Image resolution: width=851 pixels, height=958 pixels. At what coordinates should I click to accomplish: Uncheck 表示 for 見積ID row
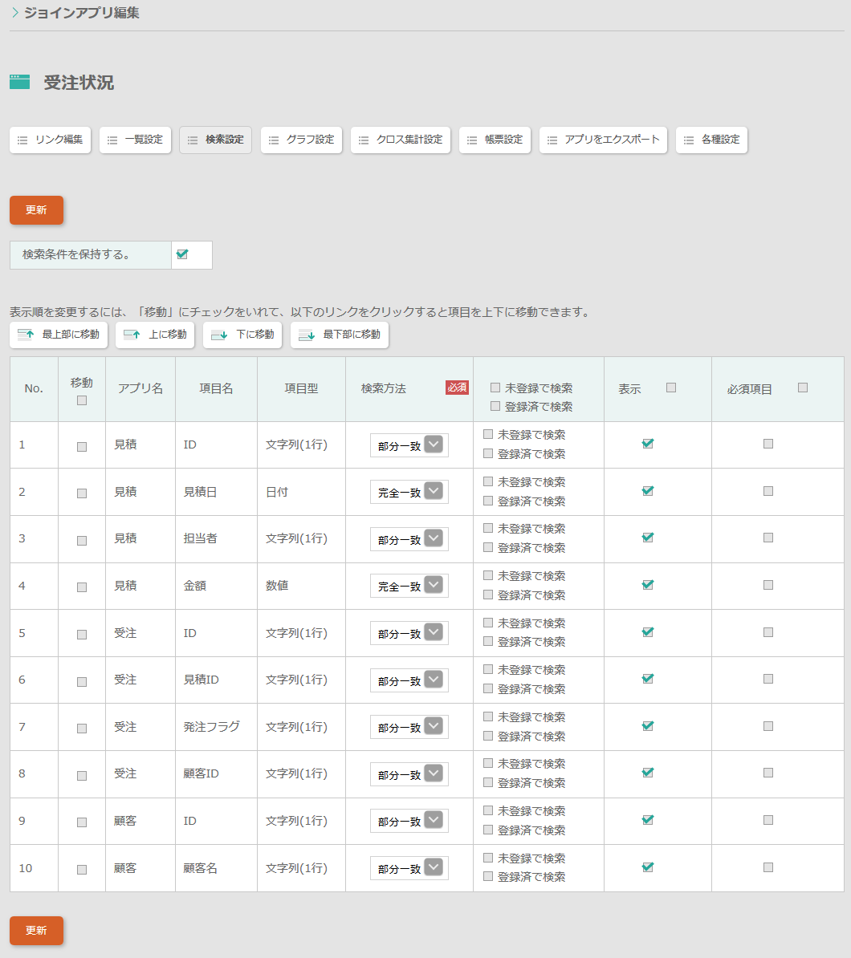click(x=648, y=679)
